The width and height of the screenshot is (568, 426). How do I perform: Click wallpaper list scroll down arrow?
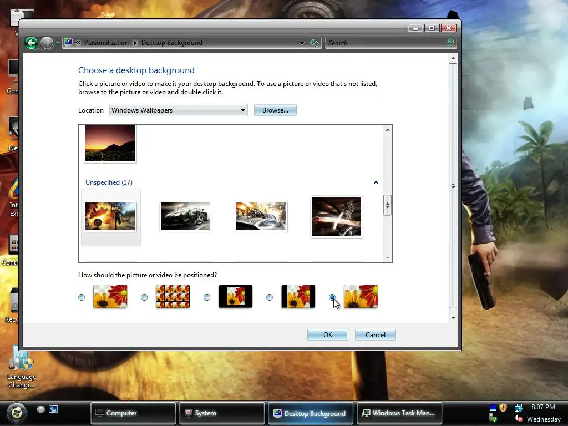pos(388,257)
